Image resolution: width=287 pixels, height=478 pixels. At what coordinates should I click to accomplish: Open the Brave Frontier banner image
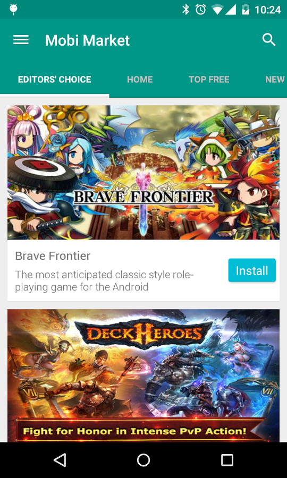pyautogui.click(x=143, y=172)
